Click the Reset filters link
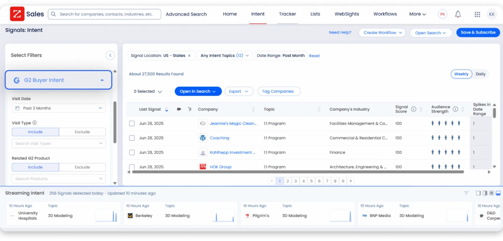Image resolution: width=503 pixels, height=241 pixels. point(314,56)
